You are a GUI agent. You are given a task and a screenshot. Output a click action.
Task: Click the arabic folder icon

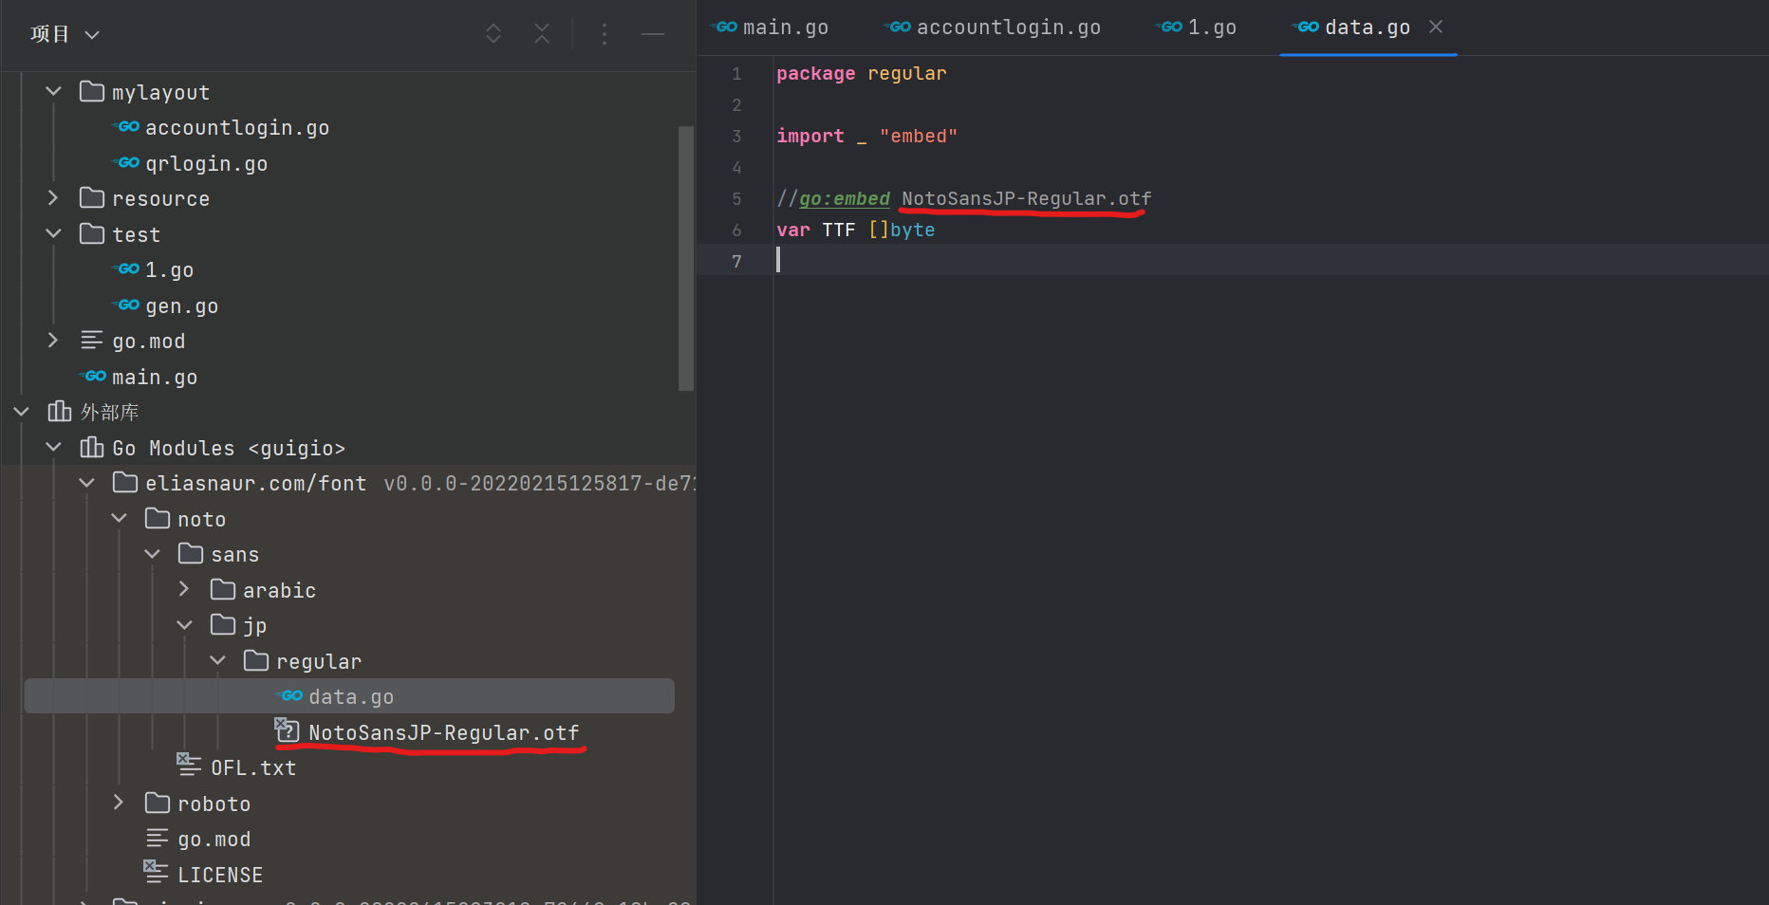[x=223, y=589]
